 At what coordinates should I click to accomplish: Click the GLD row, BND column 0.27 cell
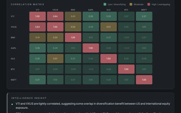click(73, 58)
